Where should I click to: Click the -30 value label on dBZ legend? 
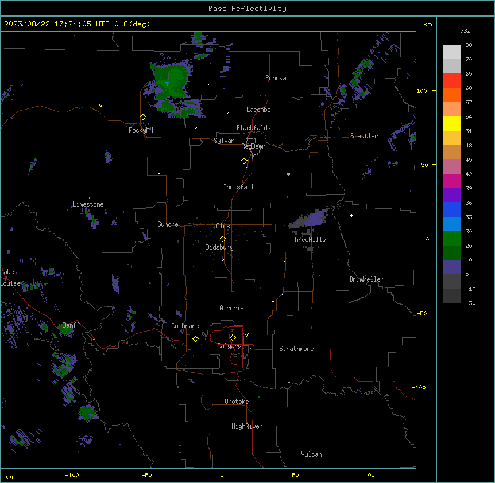(x=470, y=303)
